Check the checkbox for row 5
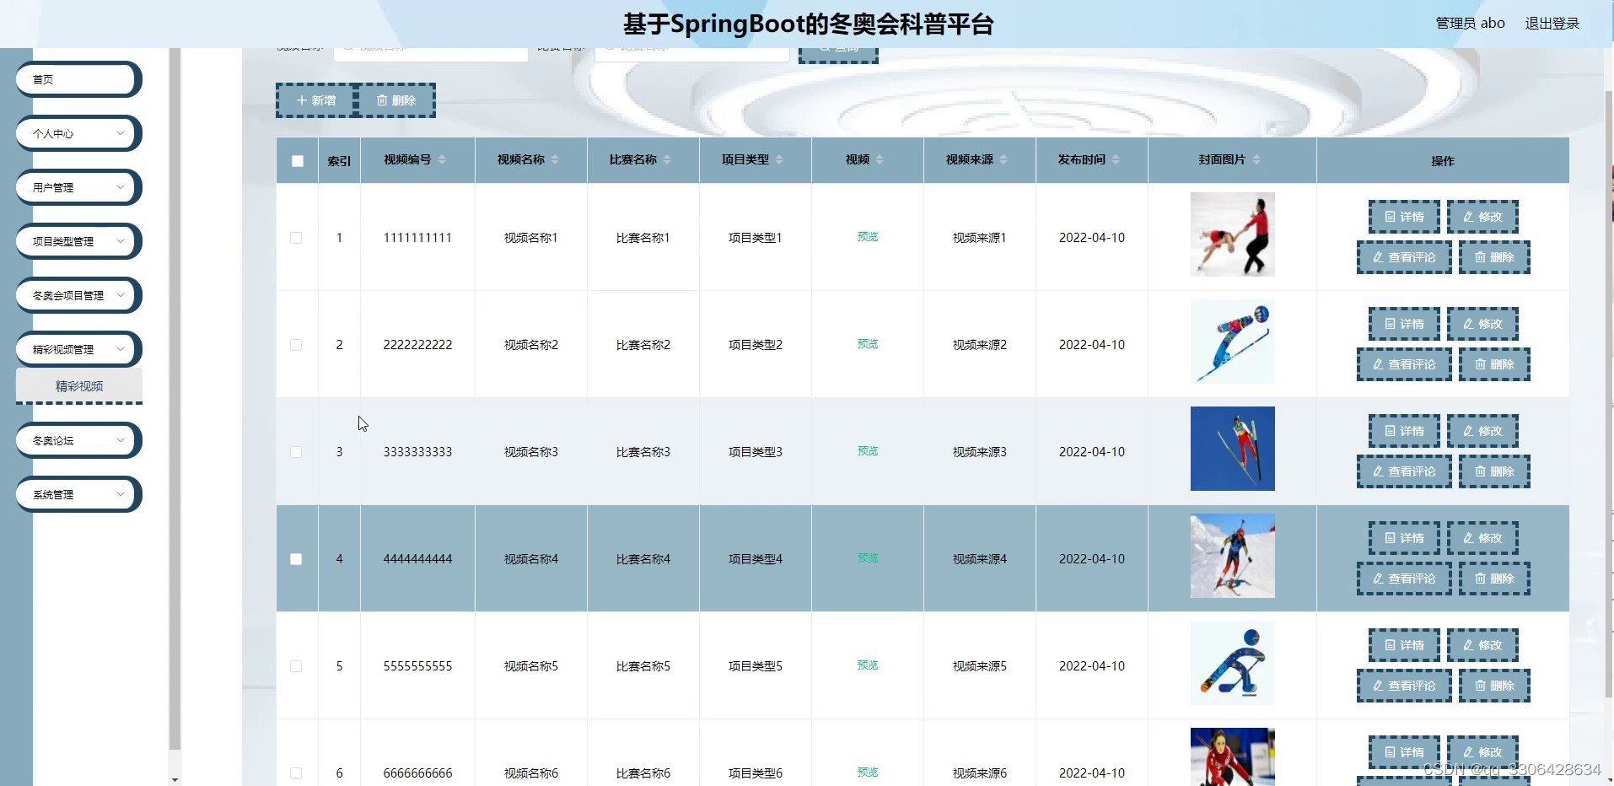 tap(296, 666)
